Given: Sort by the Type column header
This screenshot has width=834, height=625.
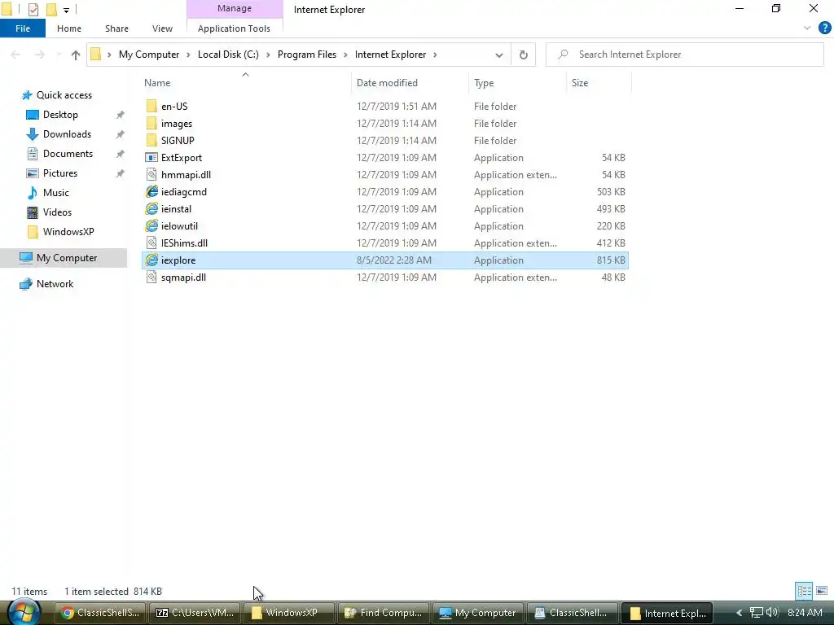Looking at the screenshot, I should [517, 82].
